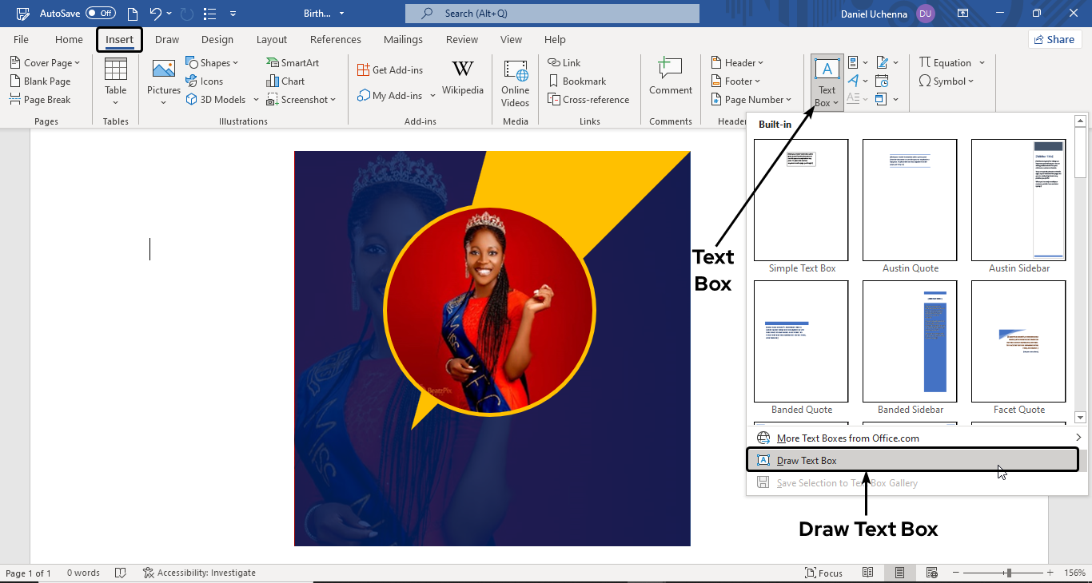Toggle AutoSave switch

click(x=101, y=14)
